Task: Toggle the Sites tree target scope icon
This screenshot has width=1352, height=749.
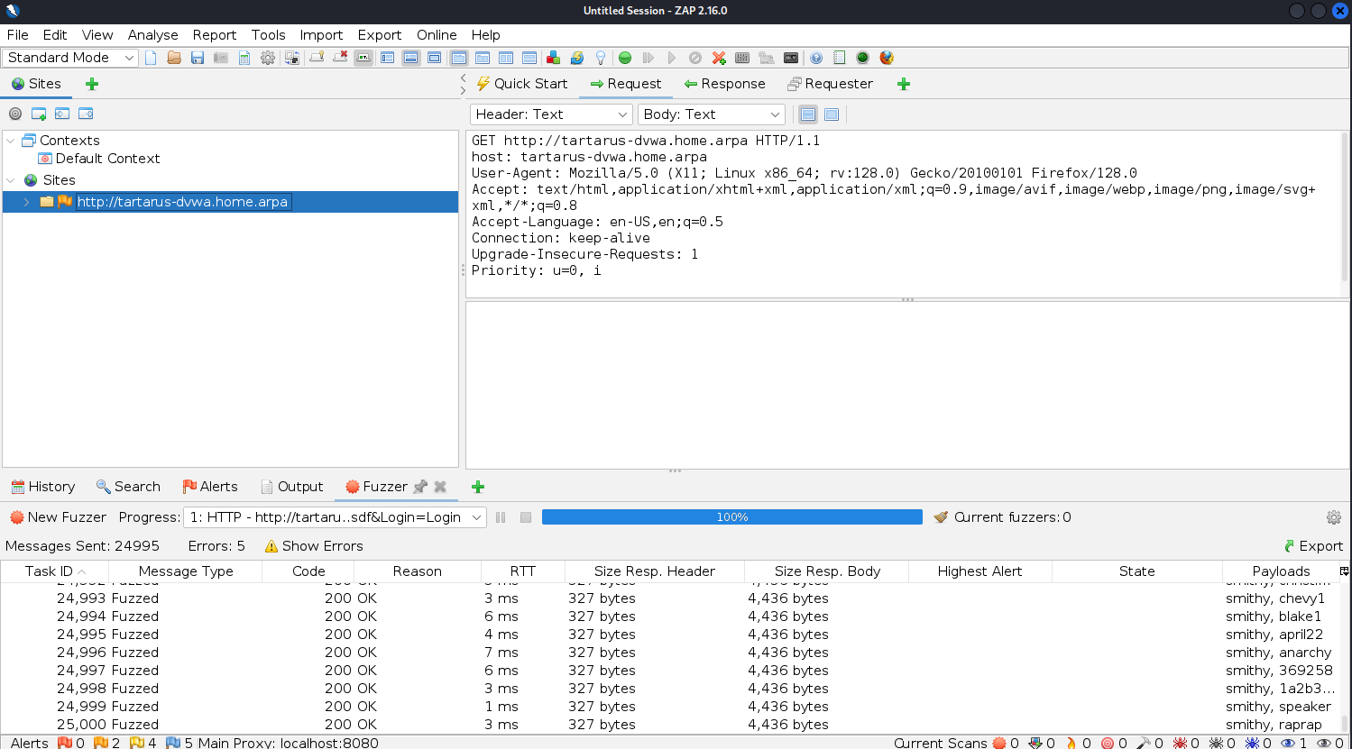Action: (15, 114)
